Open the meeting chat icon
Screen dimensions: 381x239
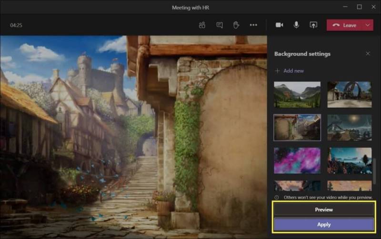[x=219, y=25]
